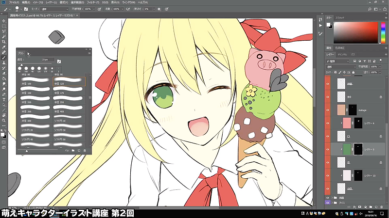Expand the 線画 layer group
This screenshot has width=389, height=218.
tap(332, 198)
